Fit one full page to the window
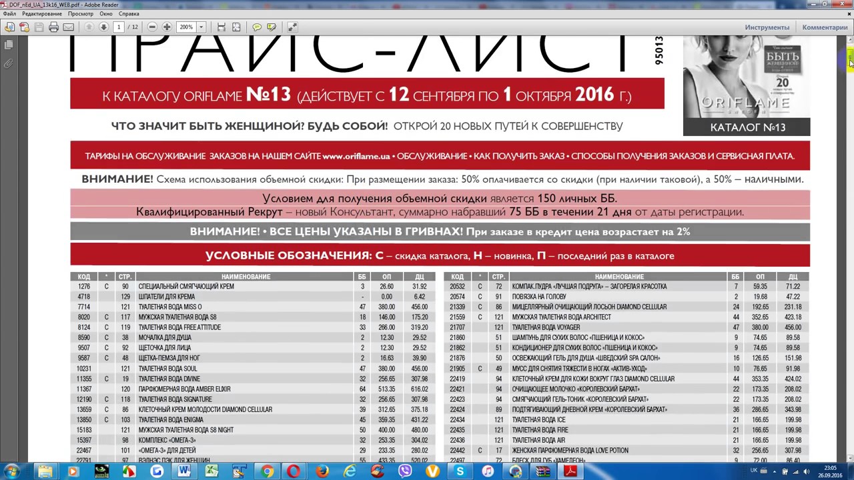854x480 pixels. click(x=236, y=27)
